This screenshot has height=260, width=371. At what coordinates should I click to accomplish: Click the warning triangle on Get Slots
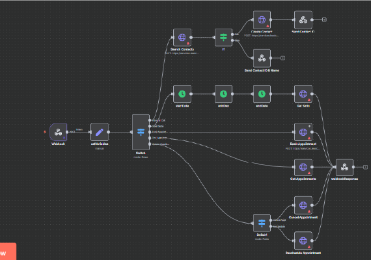[x=309, y=99]
